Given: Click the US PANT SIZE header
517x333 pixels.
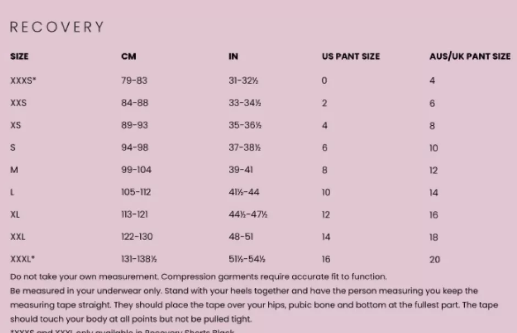Looking at the screenshot, I should tap(350, 57).
